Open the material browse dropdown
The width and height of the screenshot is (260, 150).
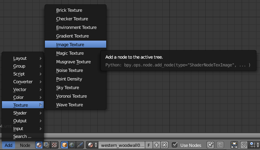[92, 145]
